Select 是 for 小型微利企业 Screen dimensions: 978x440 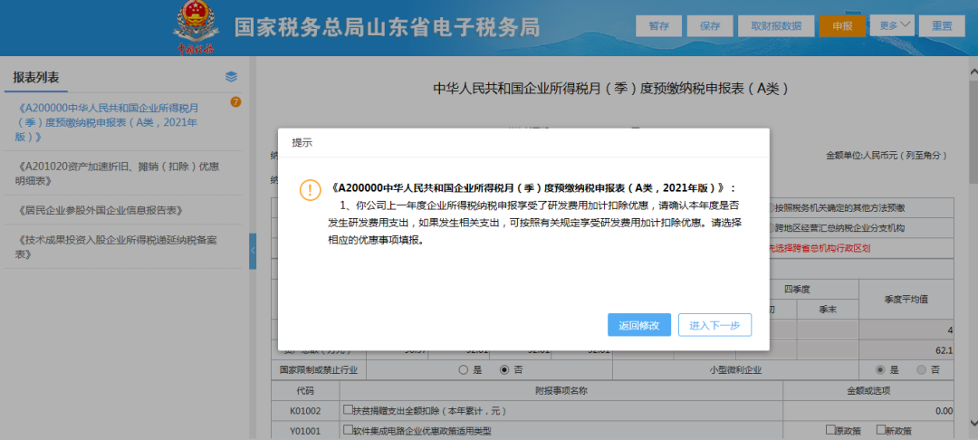coord(880,370)
